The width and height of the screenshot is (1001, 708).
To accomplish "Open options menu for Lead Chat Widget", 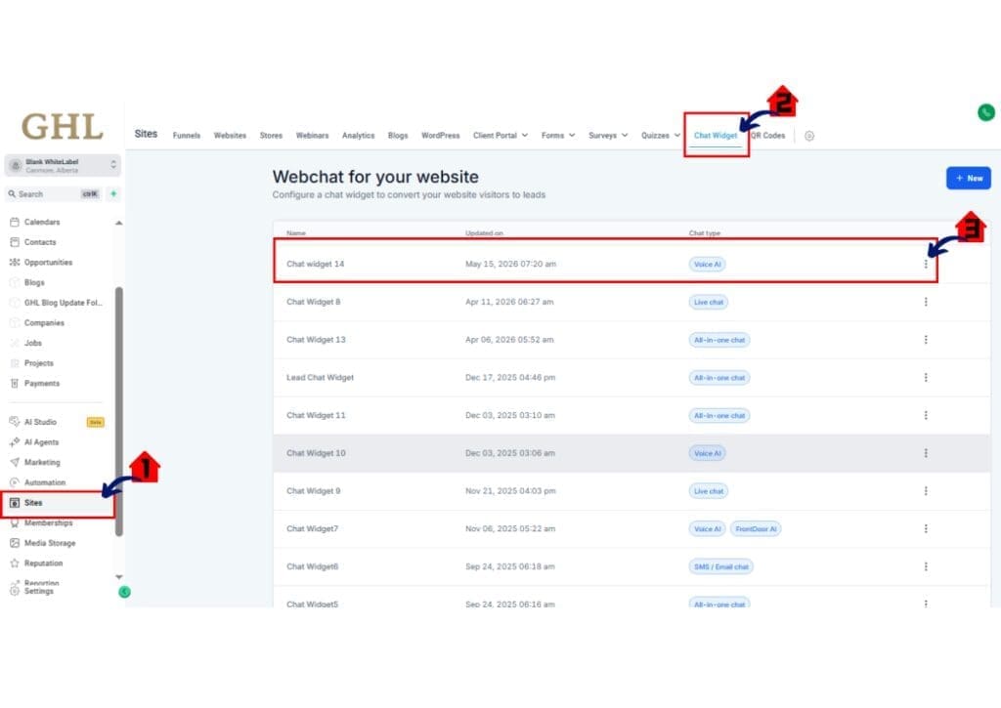I will (x=926, y=378).
